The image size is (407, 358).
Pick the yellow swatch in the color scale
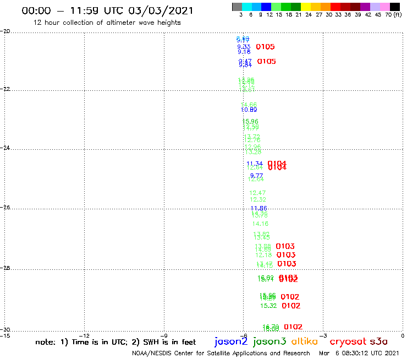point(306,7)
